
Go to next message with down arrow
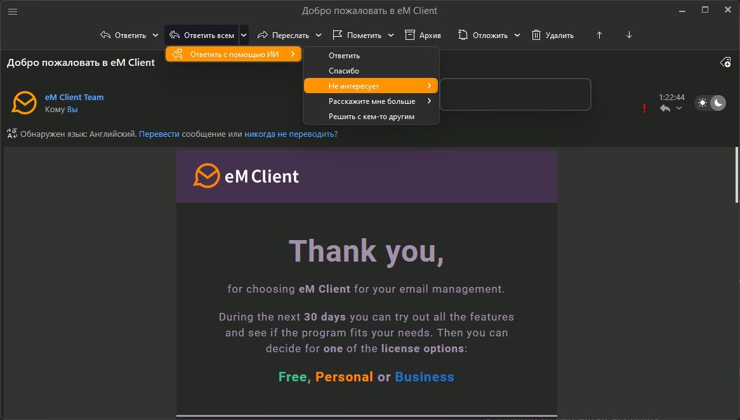pyautogui.click(x=629, y=35)
